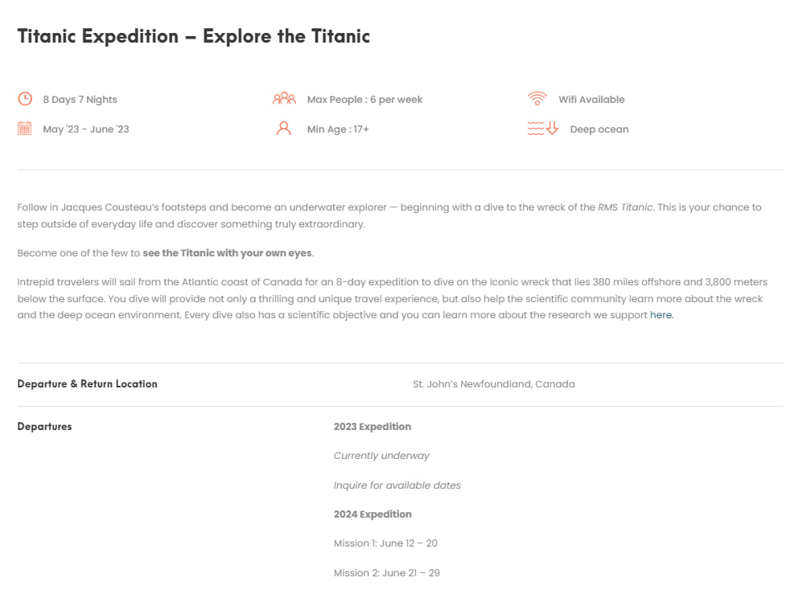Click the deep ocean waves icon

543,129
